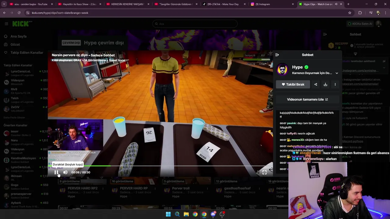Open 2xCIV channel in sidebar
390x219 pixels.
coord(26,109)
